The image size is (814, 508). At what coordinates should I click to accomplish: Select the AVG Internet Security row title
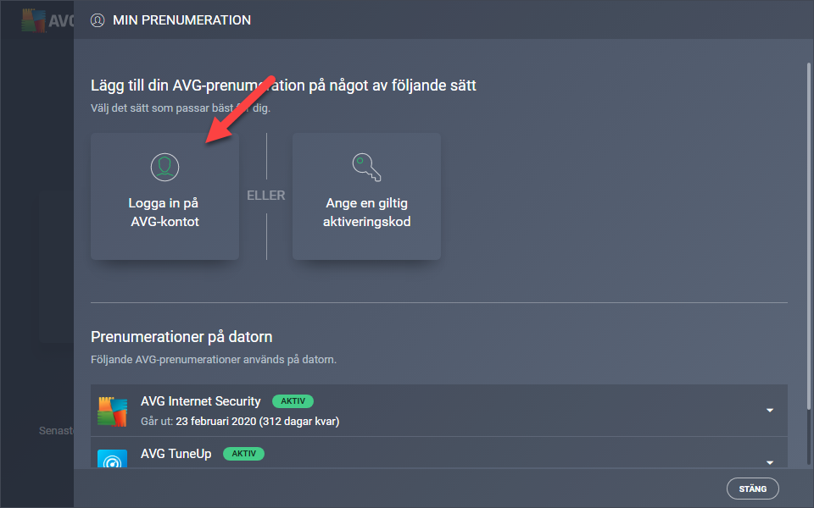(x=200, y=401)
